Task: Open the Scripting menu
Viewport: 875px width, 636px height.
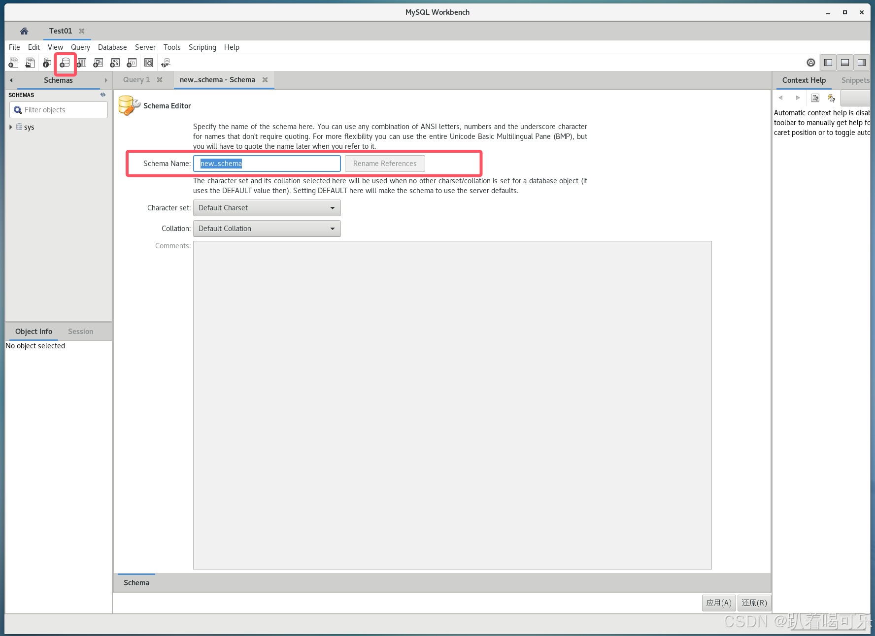Action: tap(202, 47)
